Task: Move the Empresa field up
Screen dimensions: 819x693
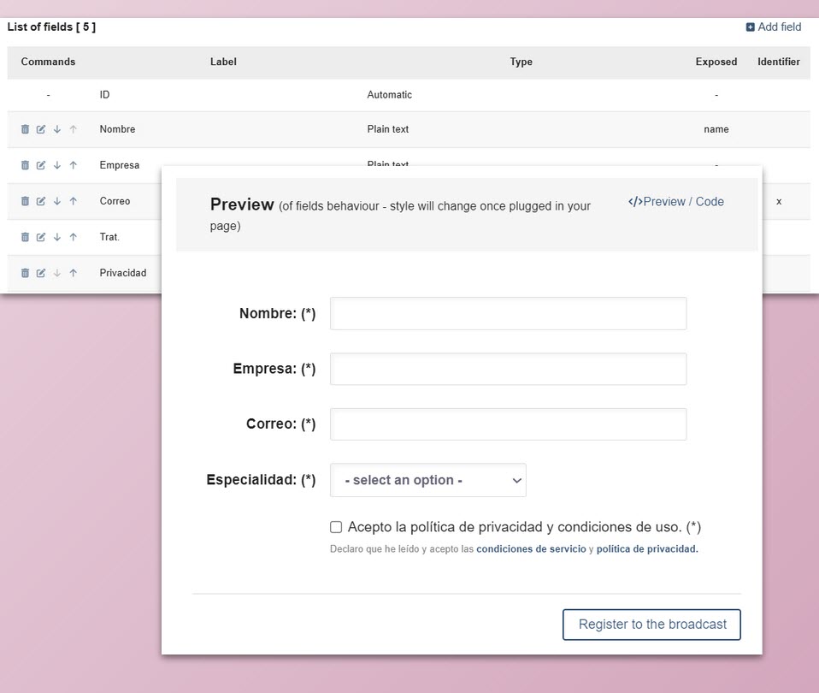Action: pos(74,165)
